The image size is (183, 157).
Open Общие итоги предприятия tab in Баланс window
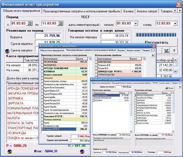click(x=101, y=83)
